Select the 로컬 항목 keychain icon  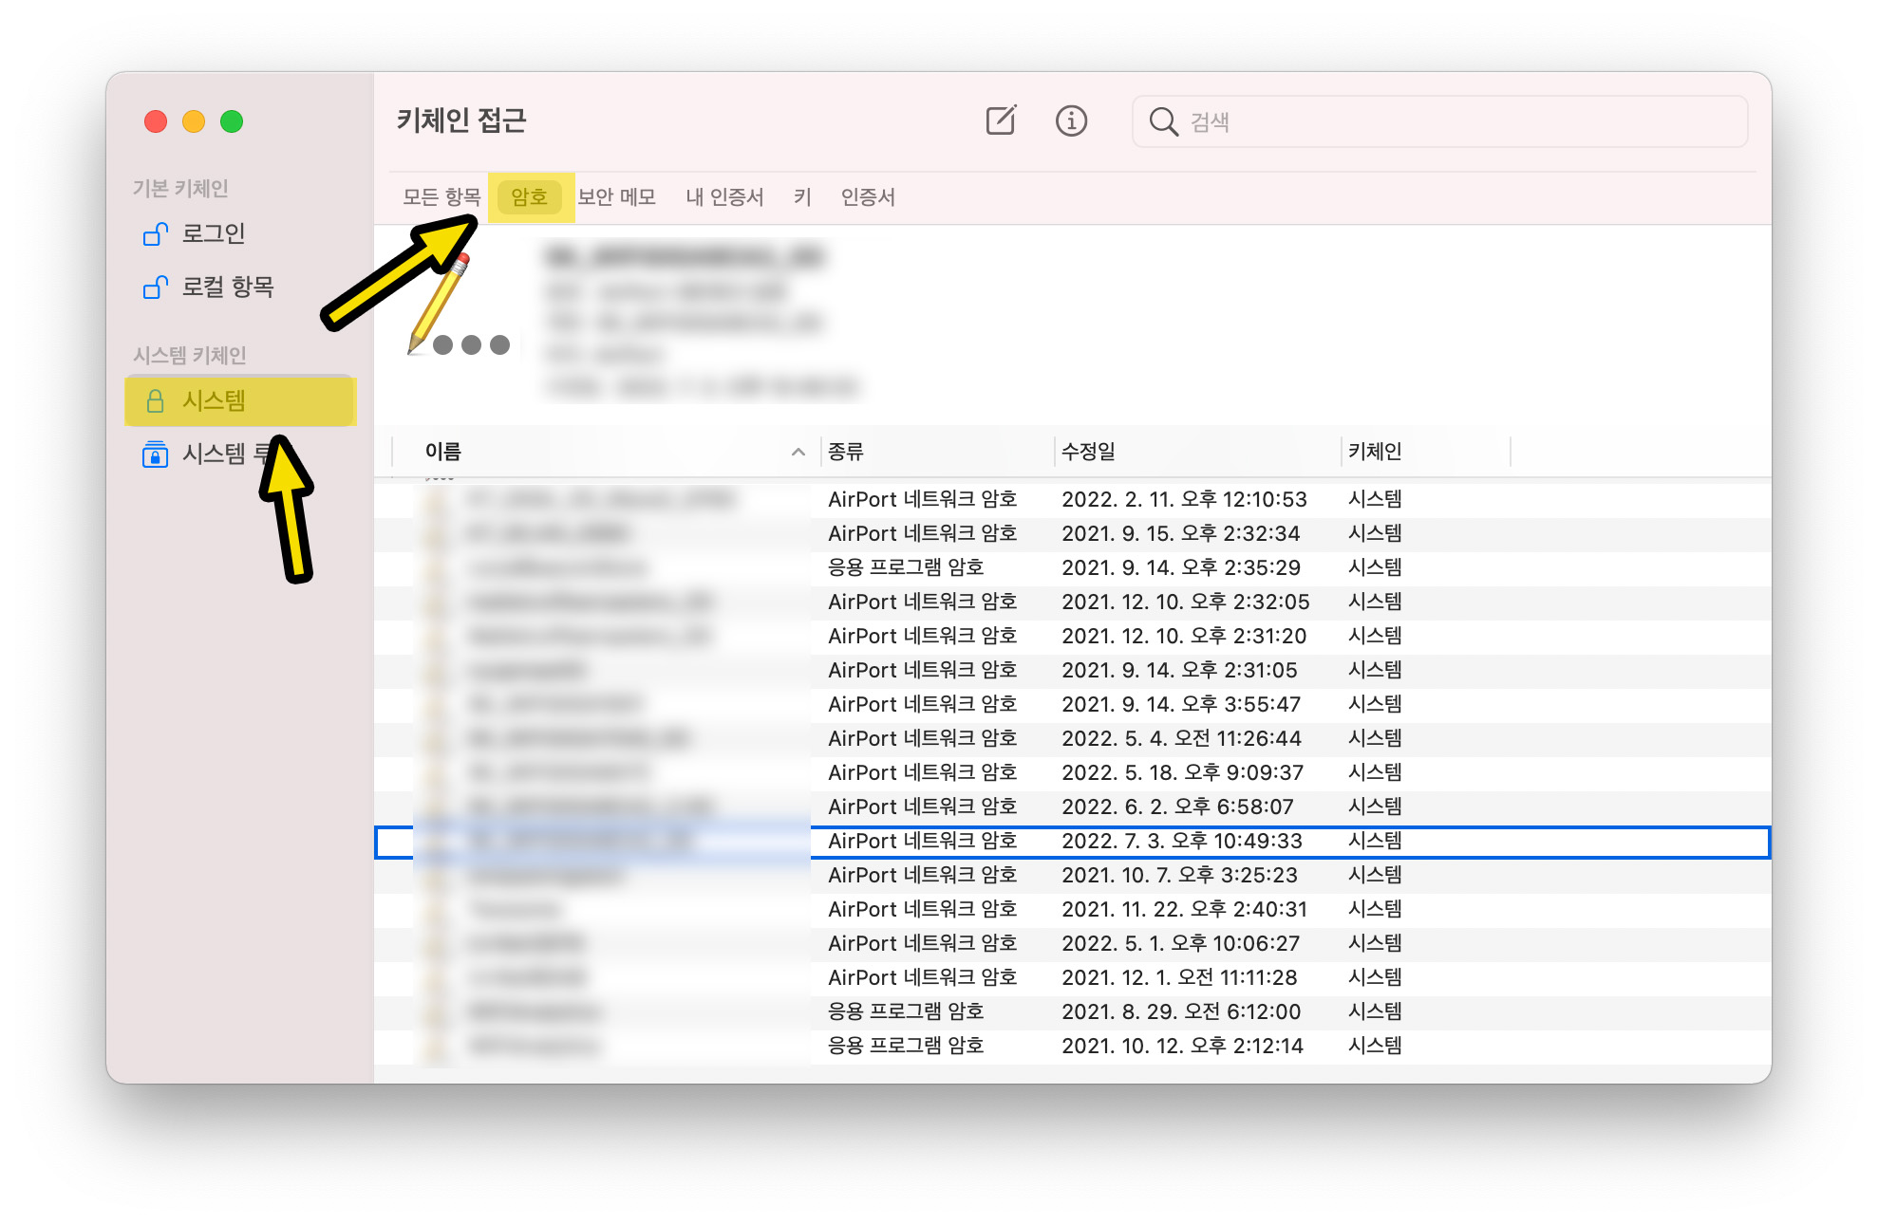pyautogui.click(x=155, y=287)
